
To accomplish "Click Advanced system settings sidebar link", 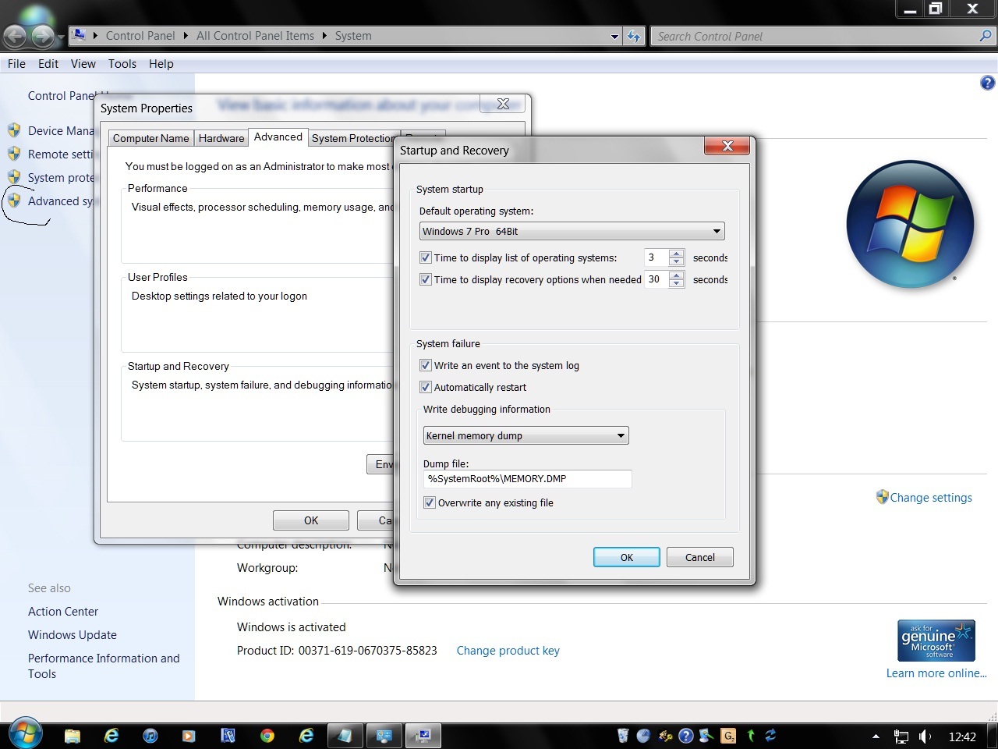I will pyautogui.click(x=61, y=201).
